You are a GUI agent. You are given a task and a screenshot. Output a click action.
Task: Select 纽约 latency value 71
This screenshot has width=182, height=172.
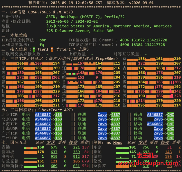(x=134, y=156)
